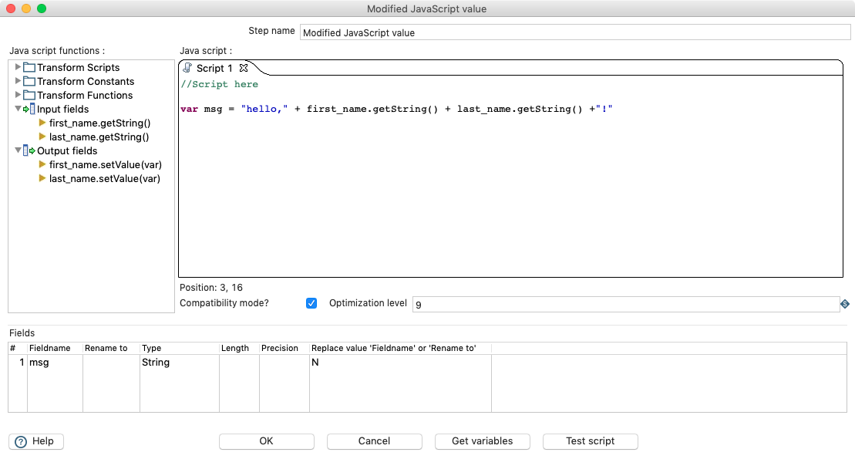The image size is (855, 459).
Task: Click the script icon on Script 1 tab
Action: tap(187, 68)
